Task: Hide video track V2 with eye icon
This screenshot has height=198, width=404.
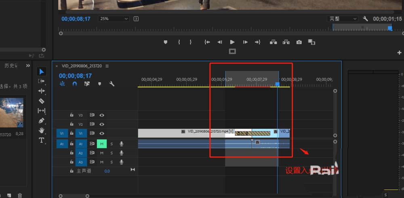Action: (102, 124)
